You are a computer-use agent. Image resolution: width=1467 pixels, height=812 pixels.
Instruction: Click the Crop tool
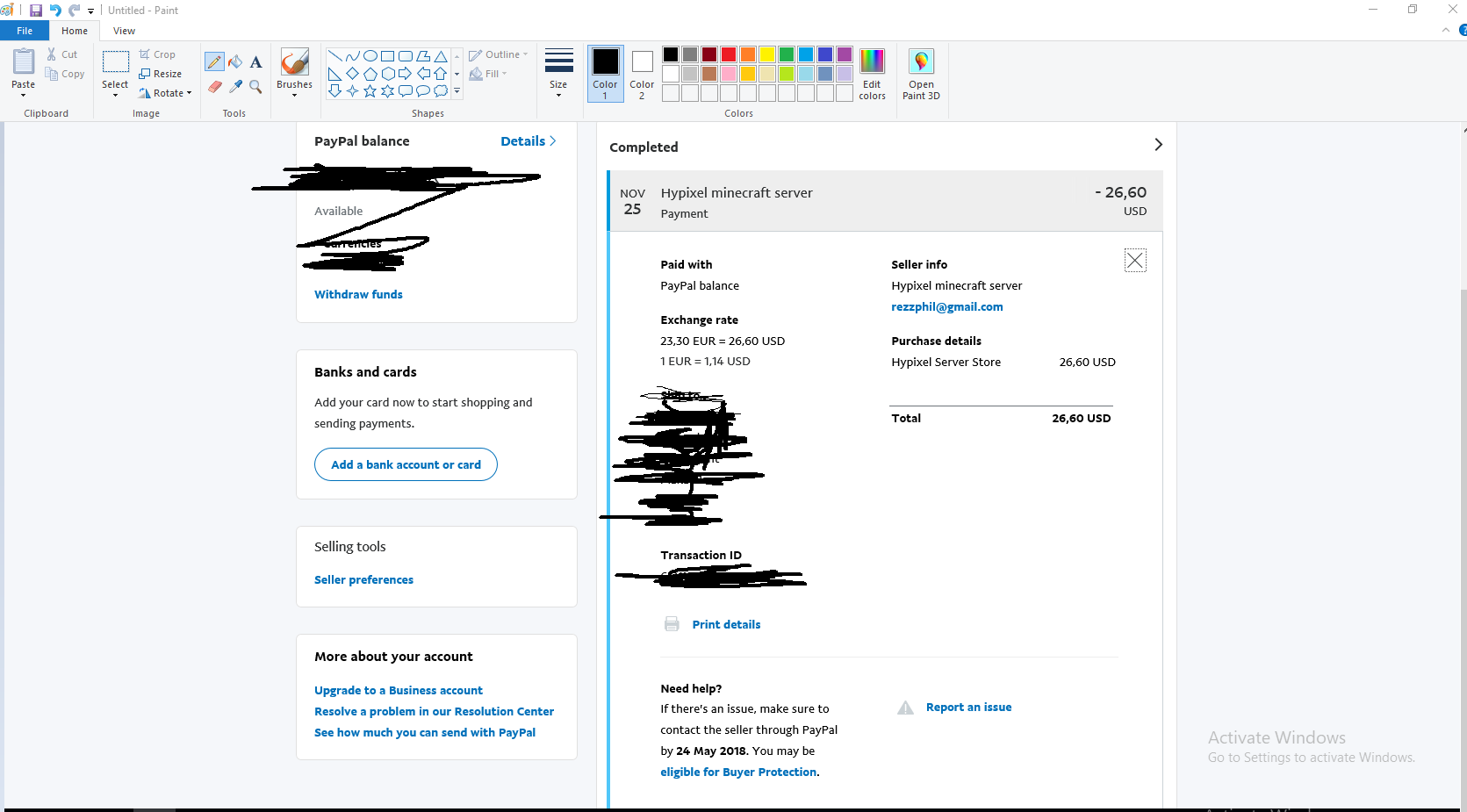(157, 54)
